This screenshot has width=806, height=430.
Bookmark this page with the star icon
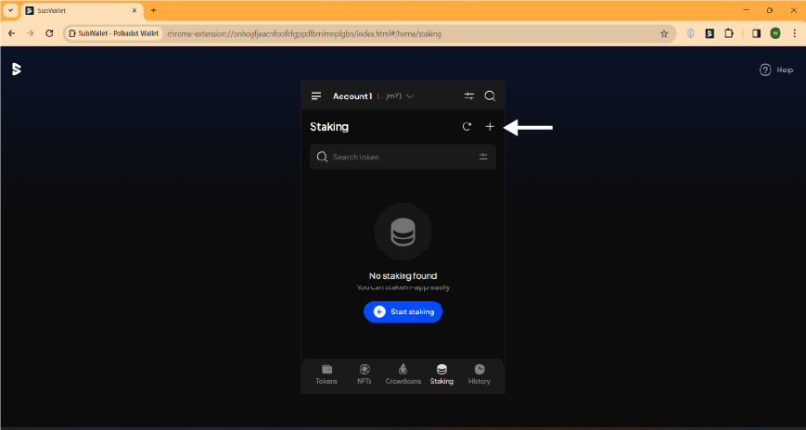664,33
